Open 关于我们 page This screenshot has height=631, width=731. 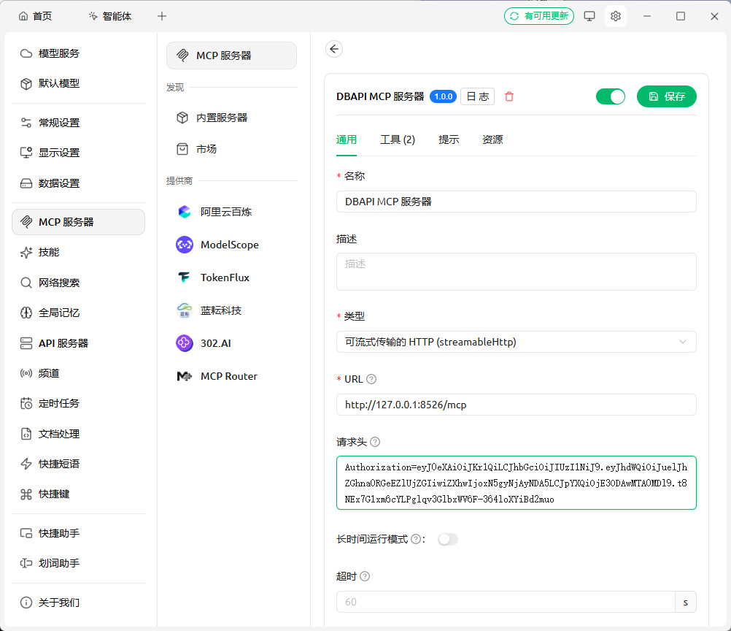point(78,603)
